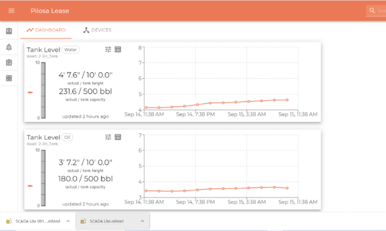Viewport: 386px width, 231px height.
Task: Open table view for the Oil Tank Level chart
Action: pos(118,137)
